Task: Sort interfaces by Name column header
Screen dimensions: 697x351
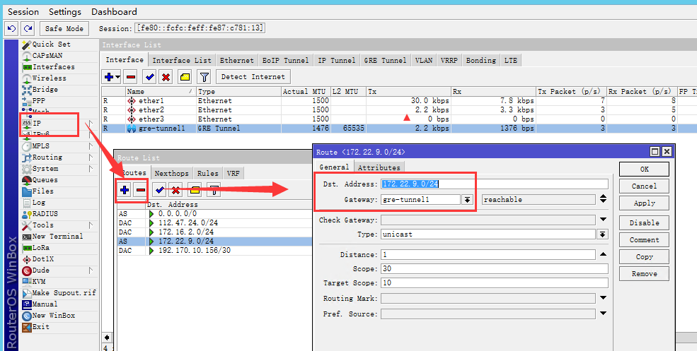Action: coord(161,91)
